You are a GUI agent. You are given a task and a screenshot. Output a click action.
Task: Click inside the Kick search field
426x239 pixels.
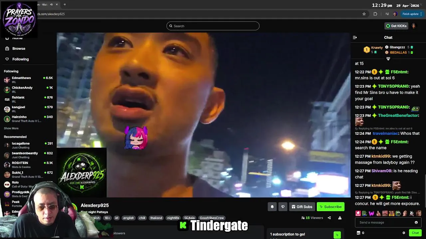click(213, 26)
